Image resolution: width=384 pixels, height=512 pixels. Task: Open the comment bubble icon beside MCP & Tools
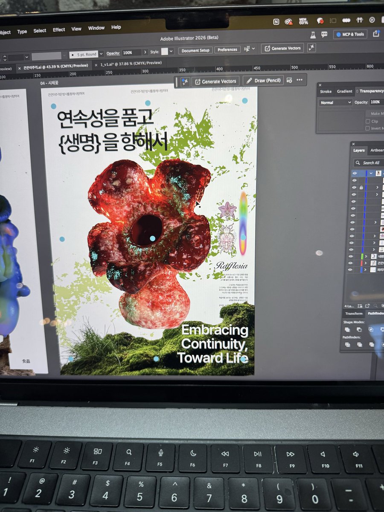[x=324, y=34]
